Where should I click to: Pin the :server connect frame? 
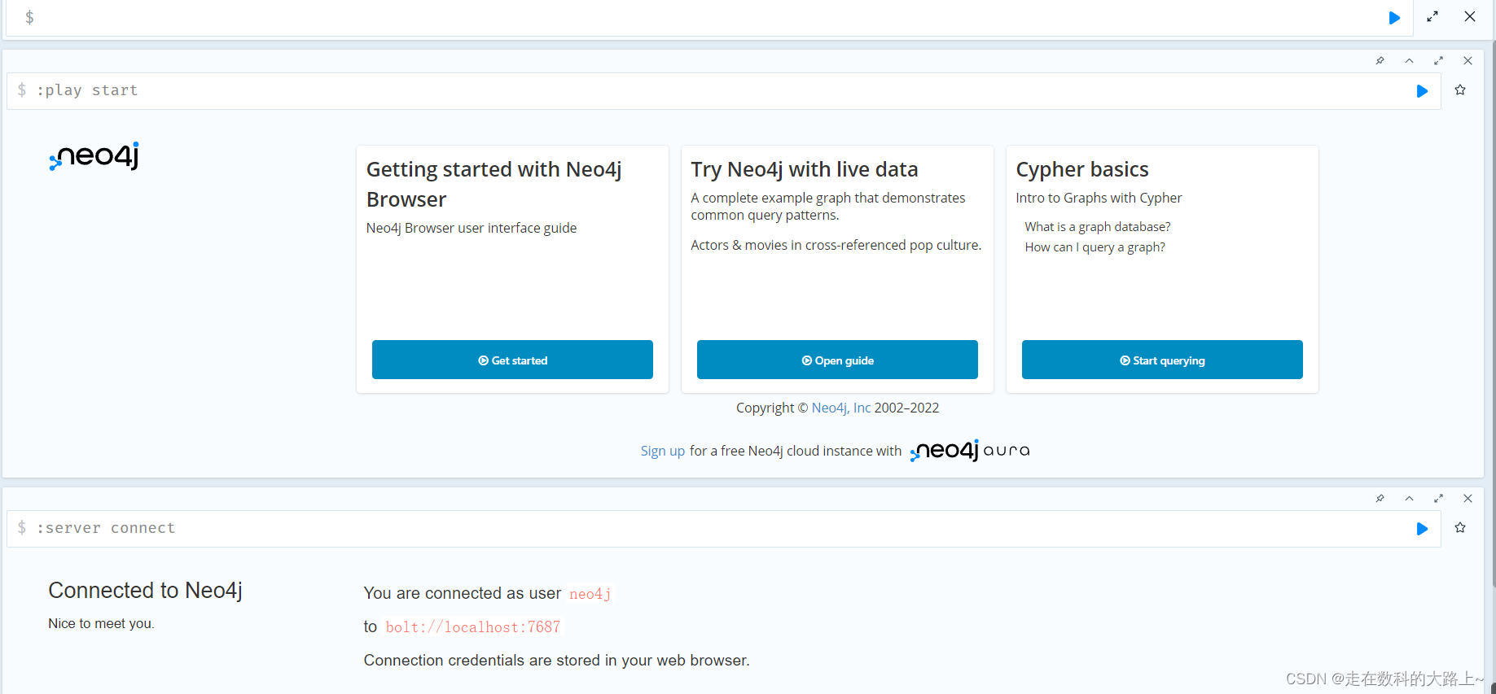(1380, 499)
